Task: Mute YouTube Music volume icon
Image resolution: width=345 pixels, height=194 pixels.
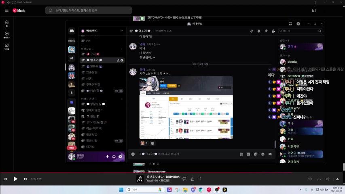Action: (x=310, y=179)
